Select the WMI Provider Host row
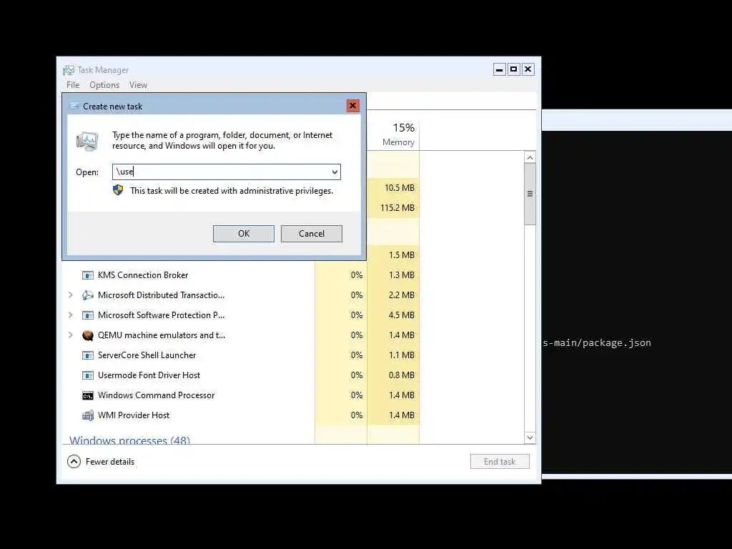Viewport: 732px width, 549px height. (241, 415)
